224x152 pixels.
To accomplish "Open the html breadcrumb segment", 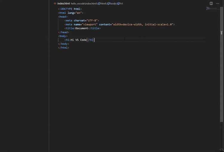I will (103, 4).
